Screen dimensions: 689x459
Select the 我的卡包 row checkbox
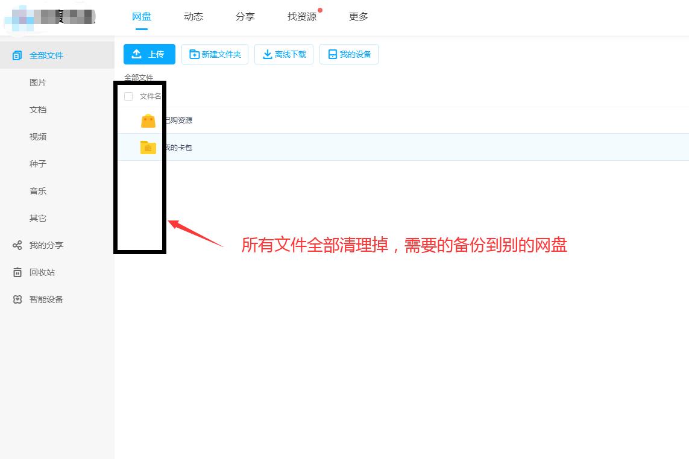click(x=128, y=147)
